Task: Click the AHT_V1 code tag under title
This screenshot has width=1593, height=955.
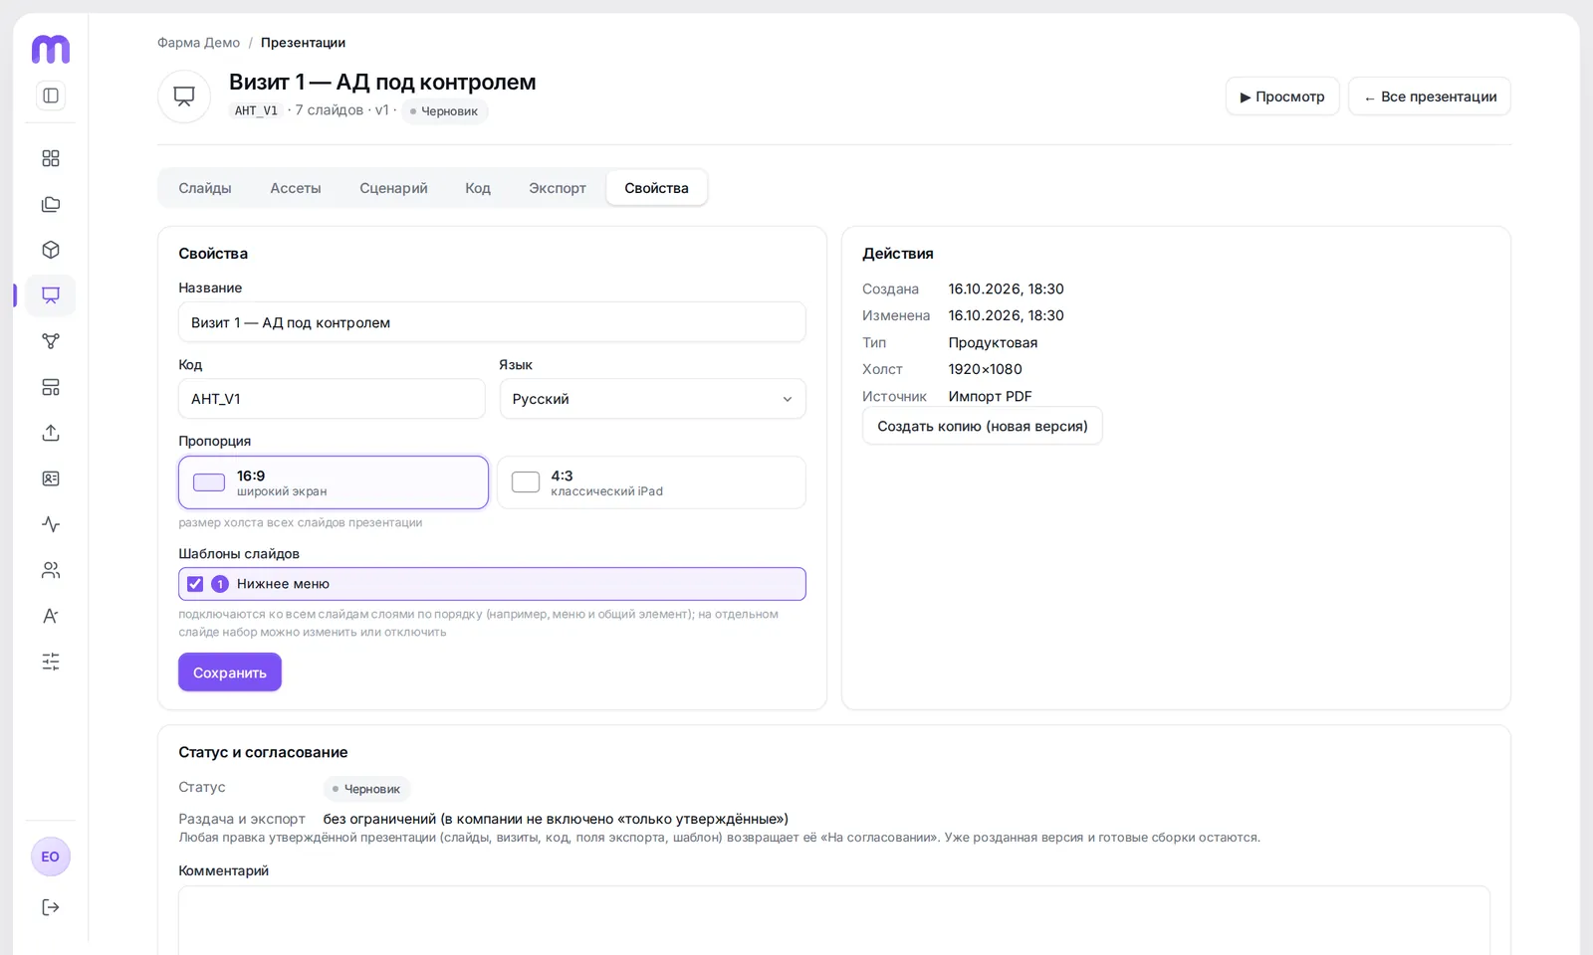Action: (x=256, y=110)
